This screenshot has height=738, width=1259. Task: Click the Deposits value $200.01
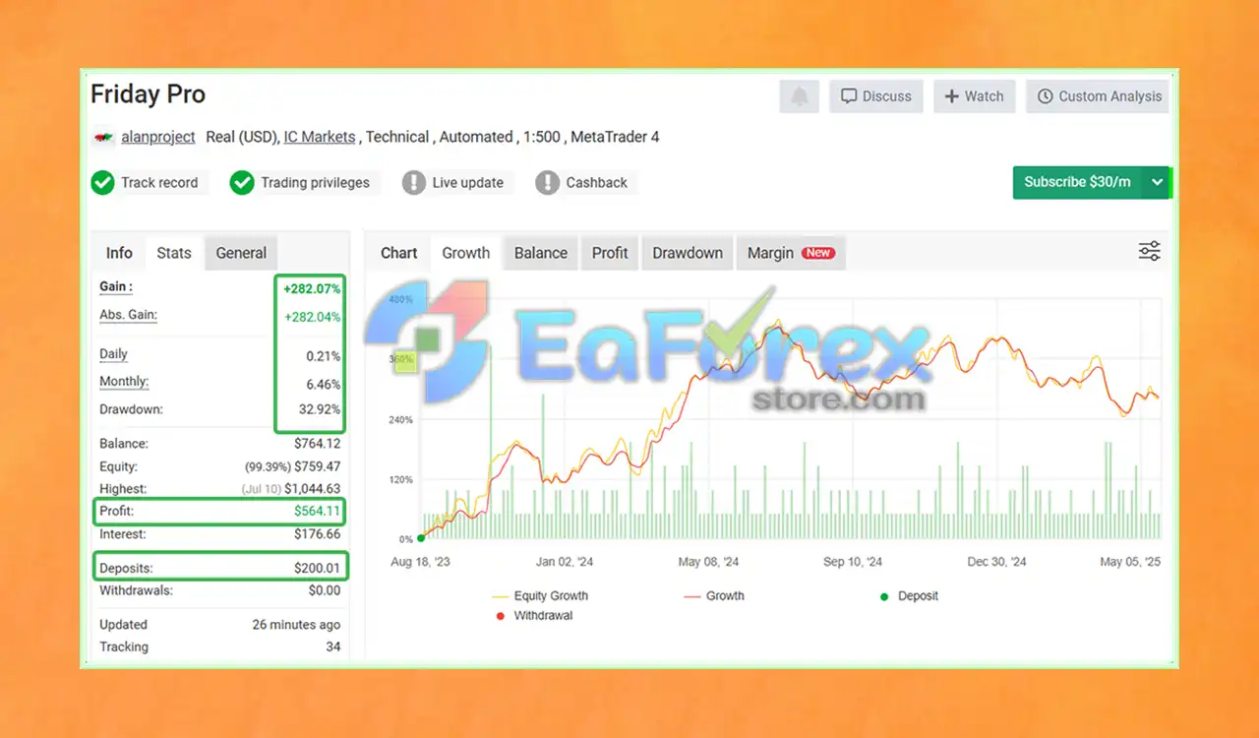(x=317, y=568)
